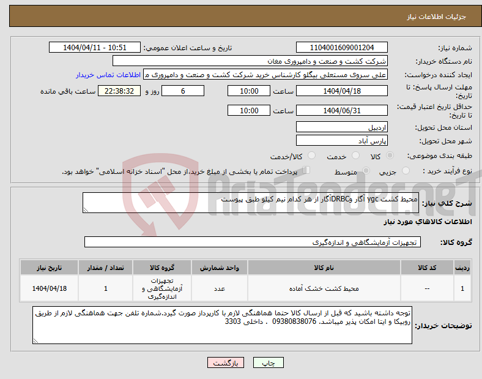Click the unit cell عدد

click(220, 288)
